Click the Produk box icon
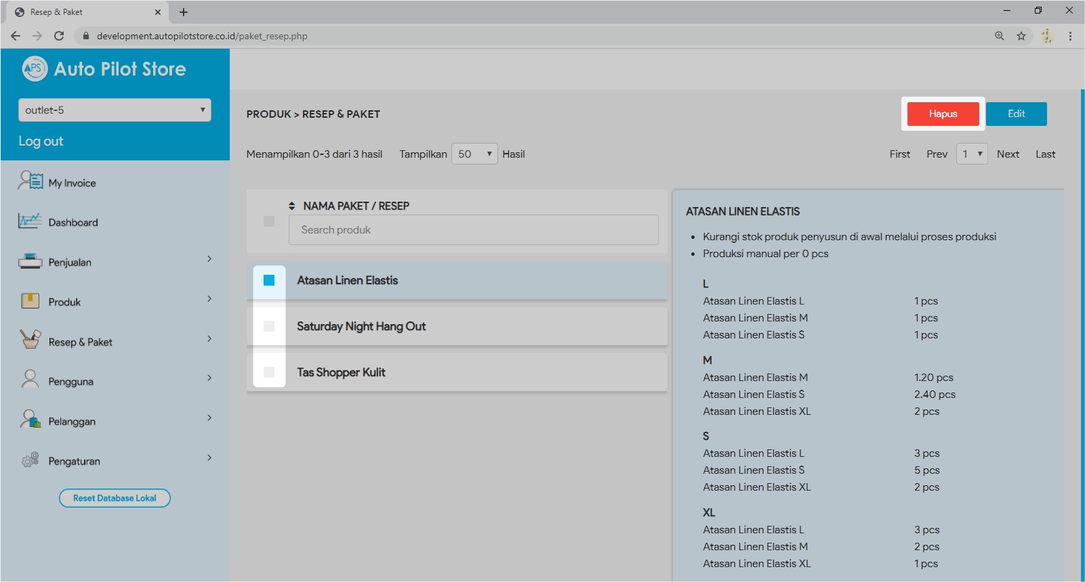 [30, 301]
